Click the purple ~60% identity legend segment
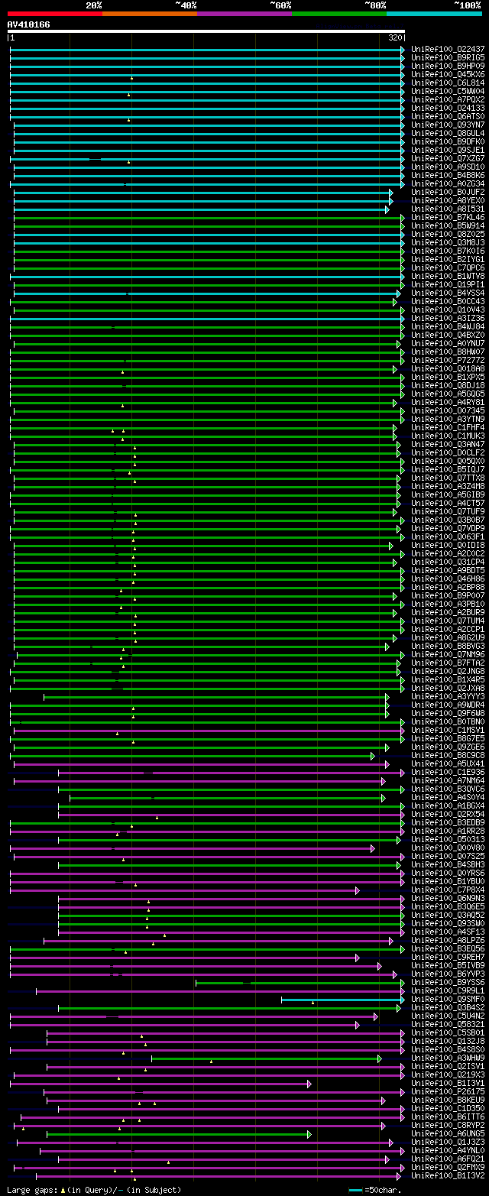Viewport: 489px width, 1196px height. click(x=244, y=13)
